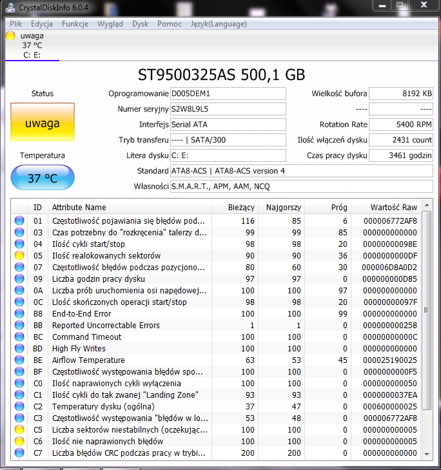Open the Język(Language) menu

(x=219, y=24)
